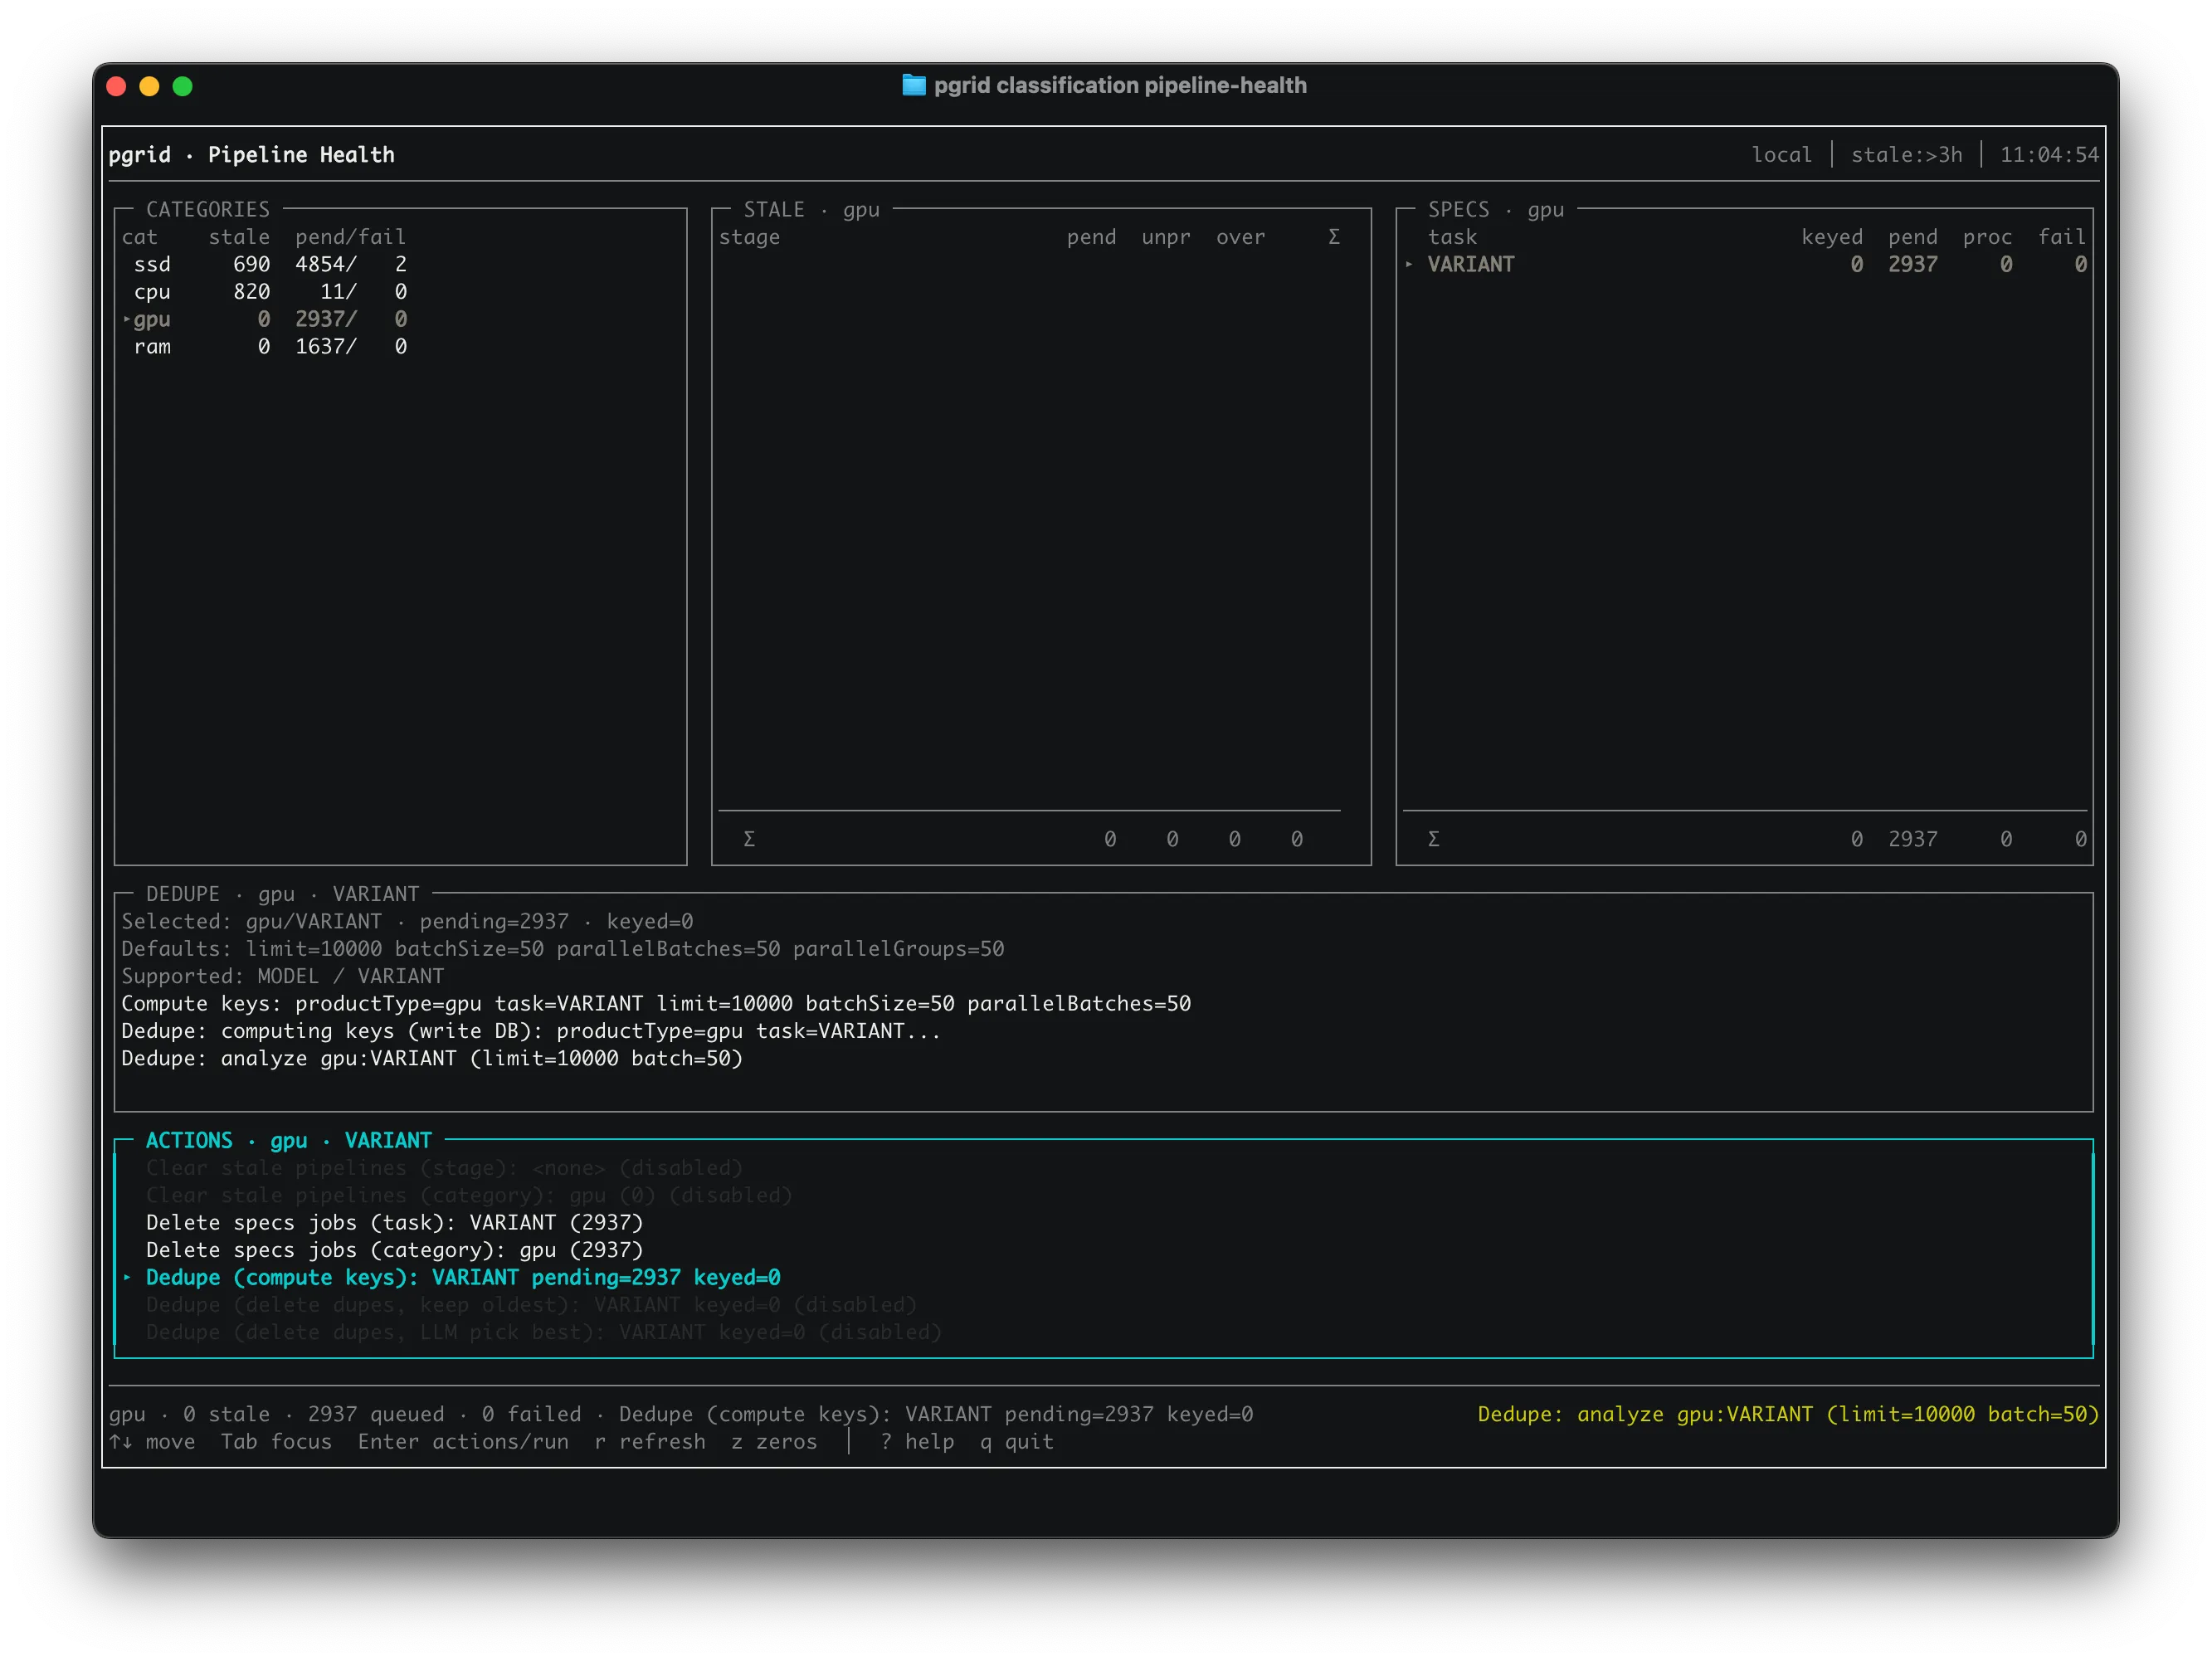Select the ram category row
This screenshot has height=1661, width=2212.
tap(152, 347)
